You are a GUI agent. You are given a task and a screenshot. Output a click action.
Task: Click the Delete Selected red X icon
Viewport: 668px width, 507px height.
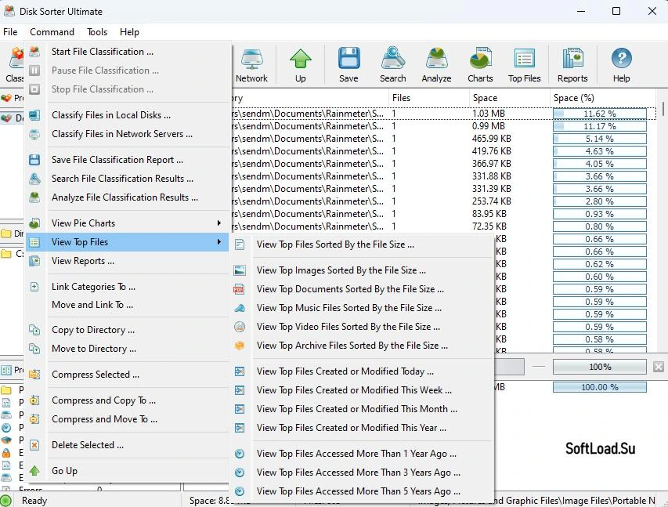(x=34, y=445)
